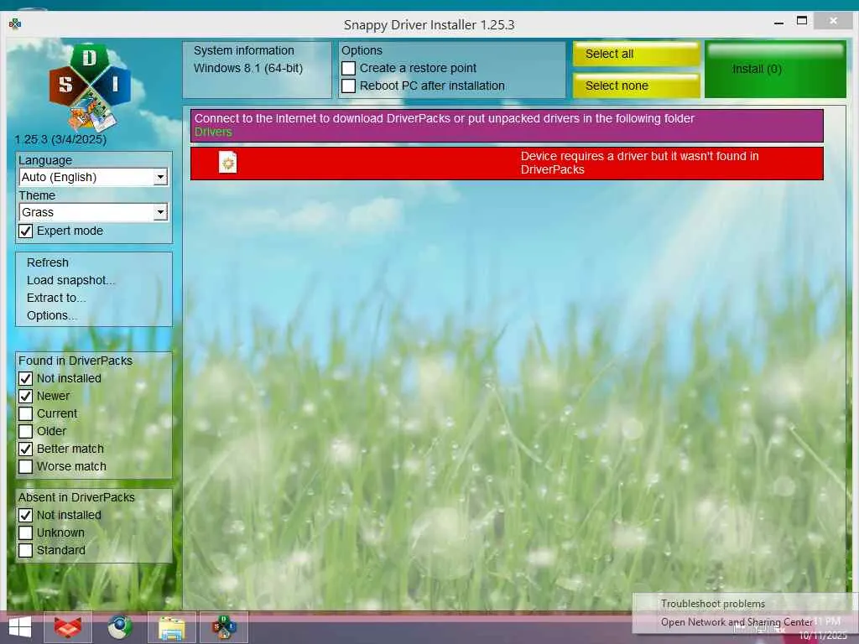Open the Language dropdown
859x644 pixels.
tap(93, 177)
